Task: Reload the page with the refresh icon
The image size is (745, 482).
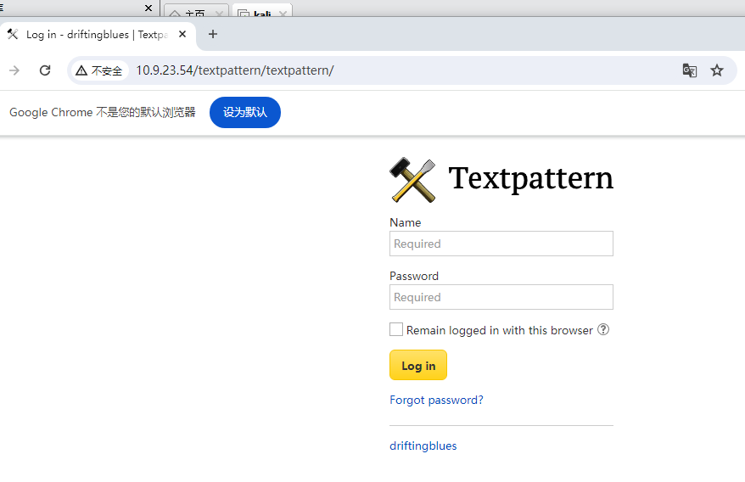Action: pyautogui.click(x=45, y=70)
